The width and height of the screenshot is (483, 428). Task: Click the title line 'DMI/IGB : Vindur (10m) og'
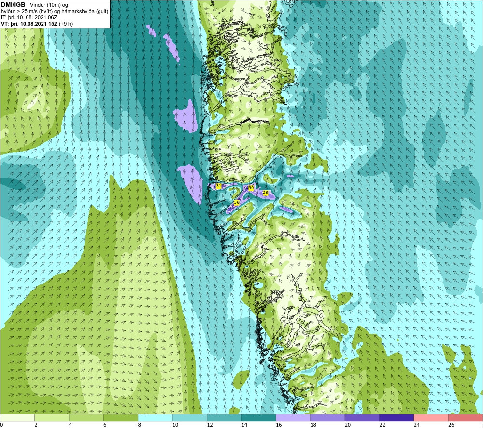point(34,5)
